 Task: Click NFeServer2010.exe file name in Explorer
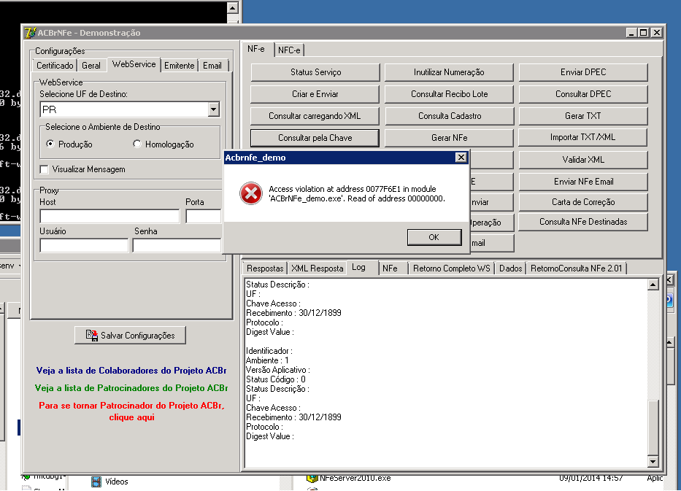(x=355, y=478)
